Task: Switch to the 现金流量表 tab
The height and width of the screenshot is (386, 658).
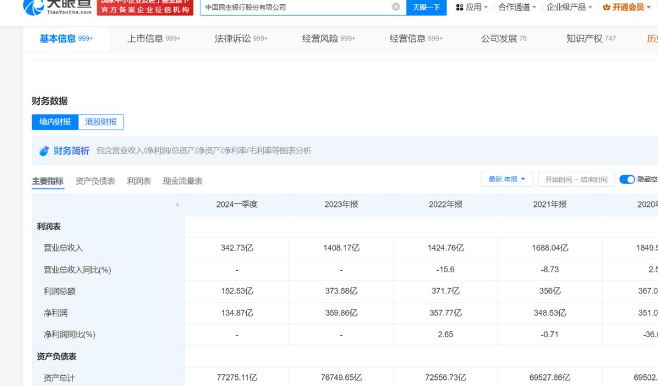Action: coord(183,181)
